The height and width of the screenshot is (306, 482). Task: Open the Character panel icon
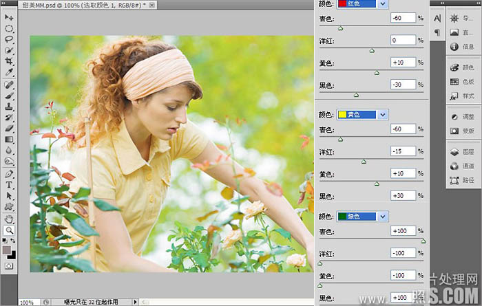pos(437,19)
